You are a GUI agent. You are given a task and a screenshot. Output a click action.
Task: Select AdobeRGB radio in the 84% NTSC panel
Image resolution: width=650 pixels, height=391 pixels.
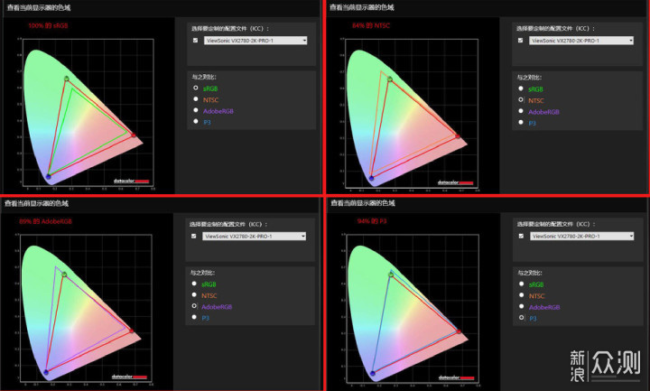click(521, 111)
